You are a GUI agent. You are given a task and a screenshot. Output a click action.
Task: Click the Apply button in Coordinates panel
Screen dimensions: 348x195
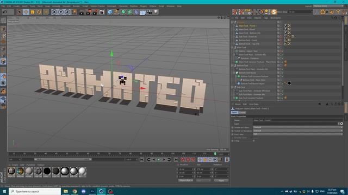221,180
